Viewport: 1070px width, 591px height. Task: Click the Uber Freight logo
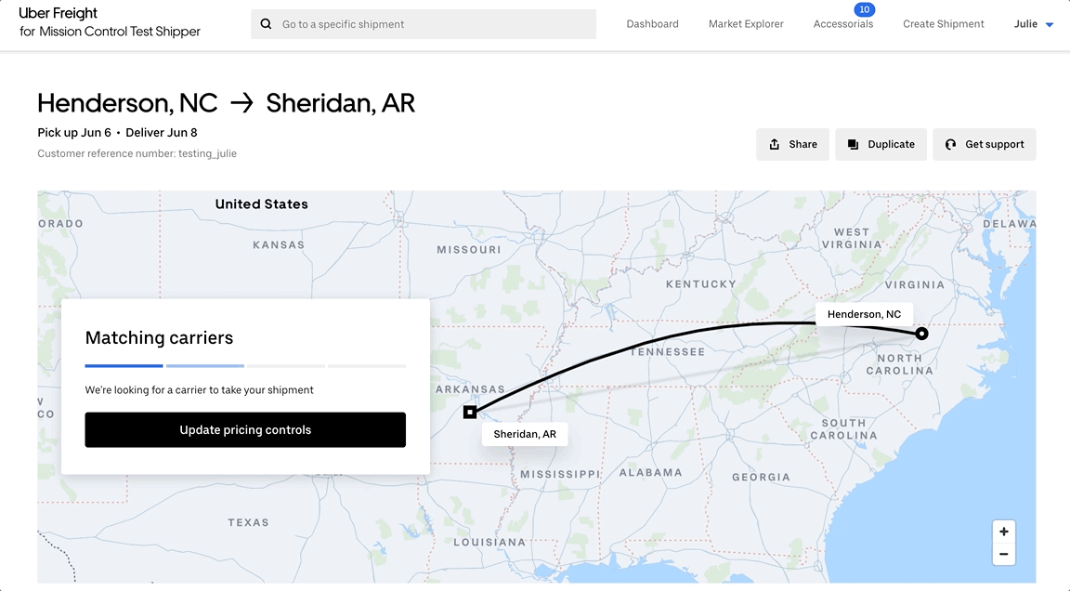pos(59,14)
